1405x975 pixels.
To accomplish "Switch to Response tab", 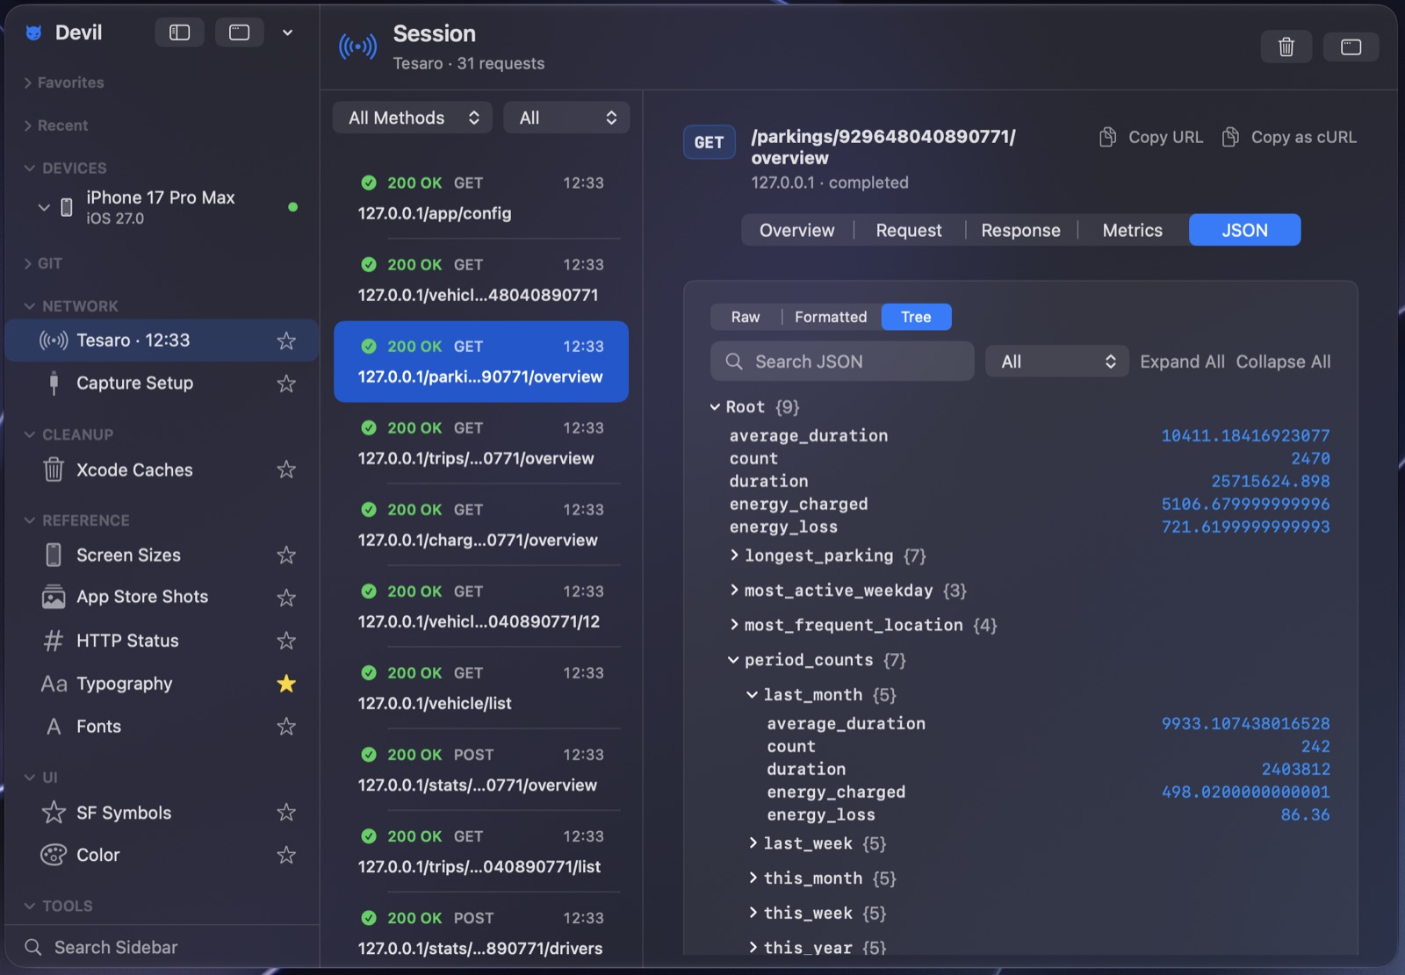I will pyautogui.click(x=1020, y=230).
